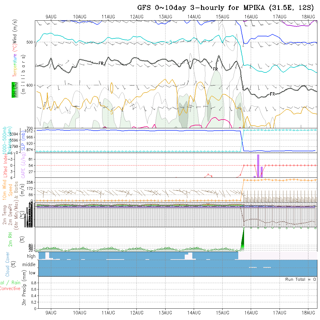Click the 17AUG label on bottom axis
Screen dimensions: 320x320
point(280,313)
